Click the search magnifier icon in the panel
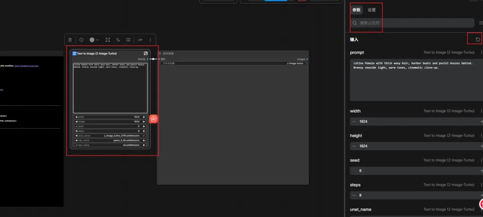The width and height of the screenshot is (483, 217). click(355, 23)
